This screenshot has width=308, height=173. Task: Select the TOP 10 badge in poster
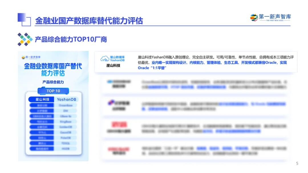[x=53, y=91]
